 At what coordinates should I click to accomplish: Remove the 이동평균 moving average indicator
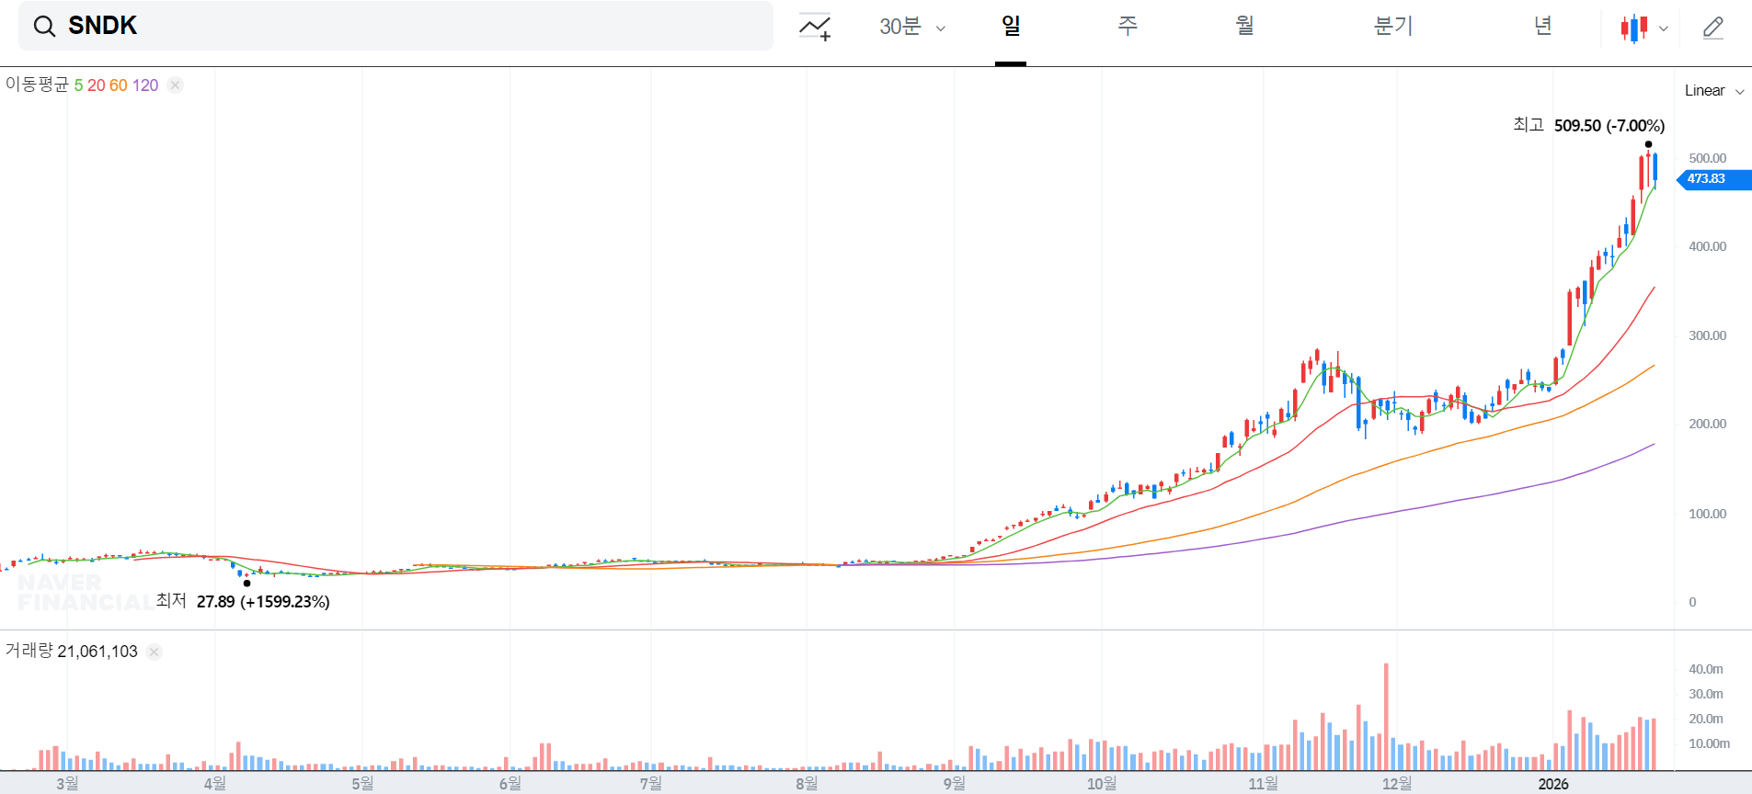coord(176,85)
